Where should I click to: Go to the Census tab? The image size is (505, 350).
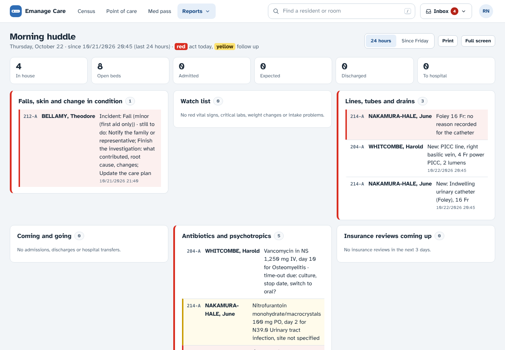point(86,11)
